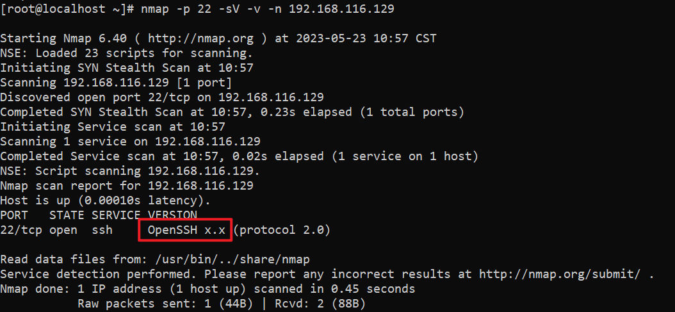Click the (protocol 2.0) text

click(282, 230)
